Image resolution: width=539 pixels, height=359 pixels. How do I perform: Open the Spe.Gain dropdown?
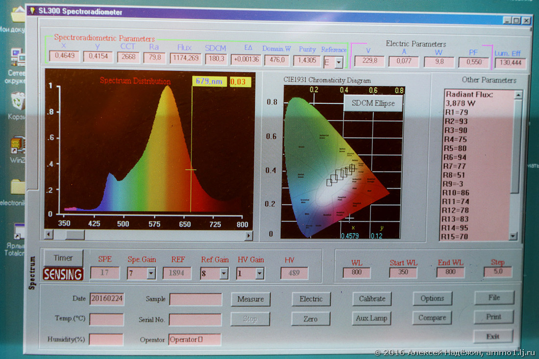click(x=151, y=273)
